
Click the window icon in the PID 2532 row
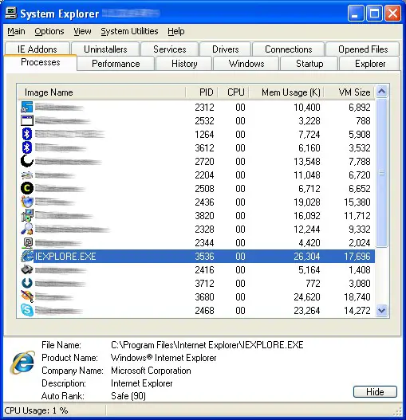pos(27,121)
